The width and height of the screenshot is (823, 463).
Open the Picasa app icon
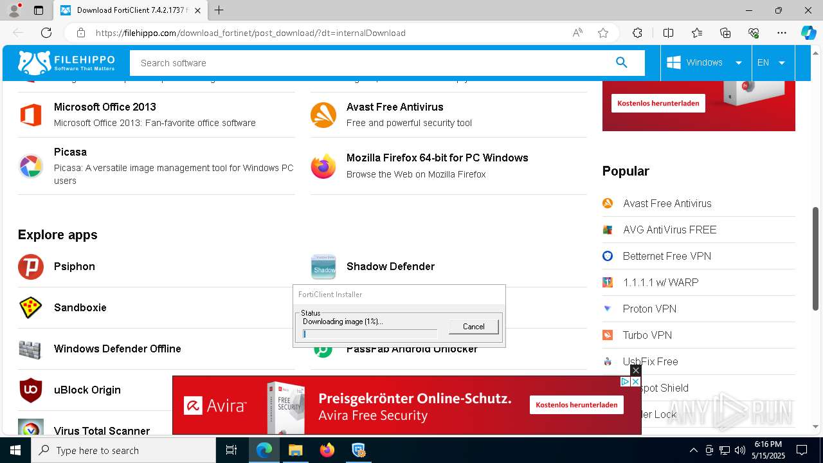pos(30,167)
